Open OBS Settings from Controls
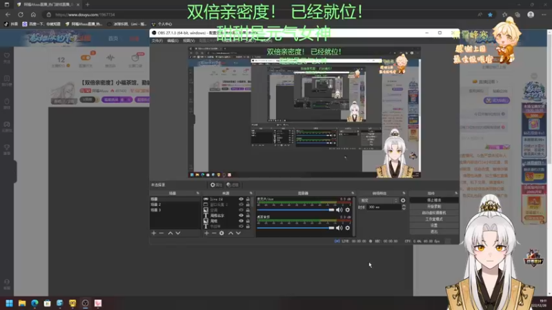 (434, 225)
